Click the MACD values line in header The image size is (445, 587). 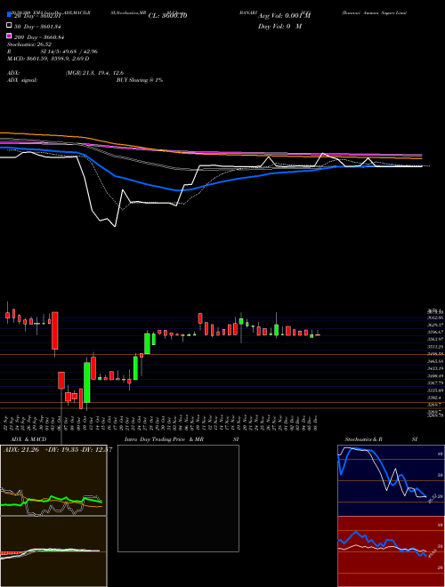[x=48, y=59]
